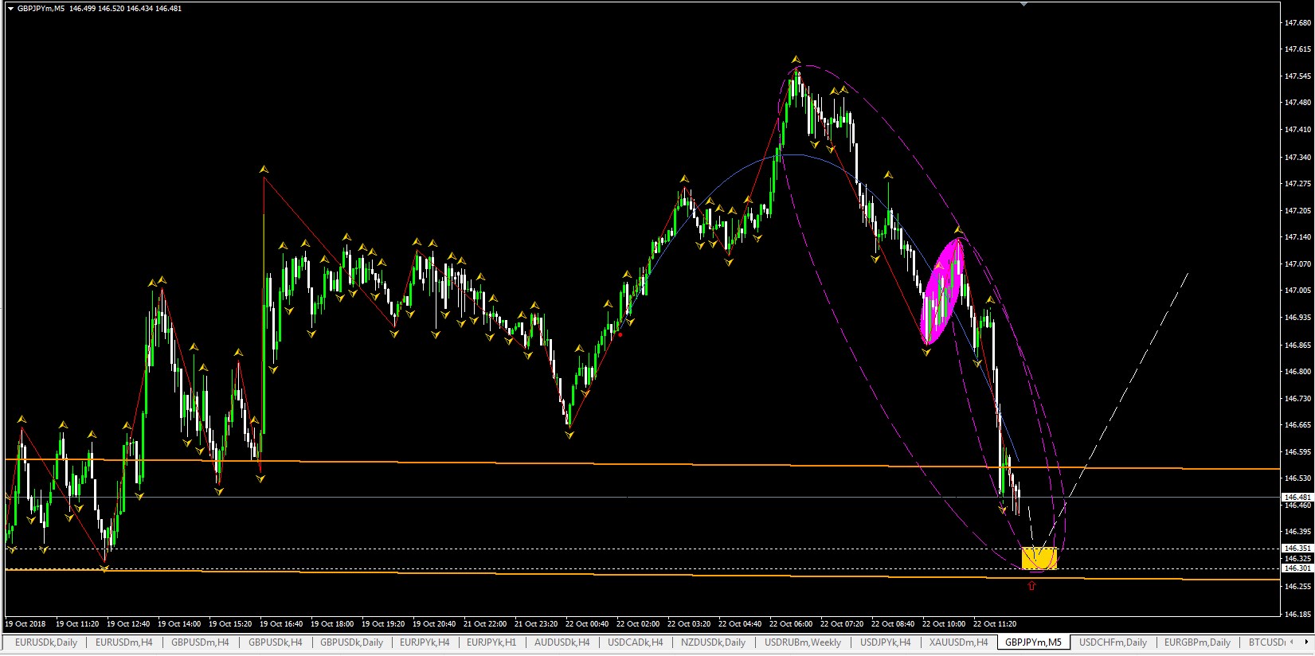Image resolution: width=1315 pixels, height=656 pixels.
Task: Click the 146.481 current price label
Action: pos(1297,498)
